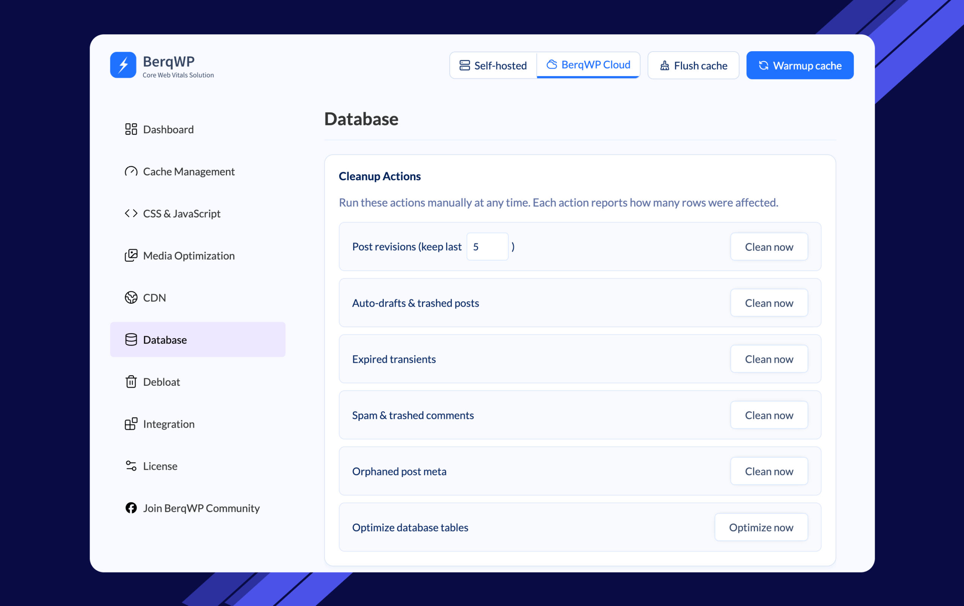964x606 pixels.
Task: Navigate to the CDN page
Action: (198, 297)
